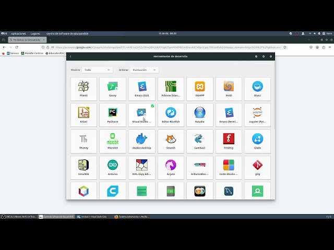This screenshot has width=334, height=250.
Task: Open the Aplicaciones menu in top bar
Action: [x=18, y=33]
